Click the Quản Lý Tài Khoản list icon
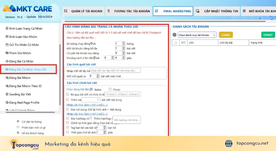 click(x=66, y=11)
